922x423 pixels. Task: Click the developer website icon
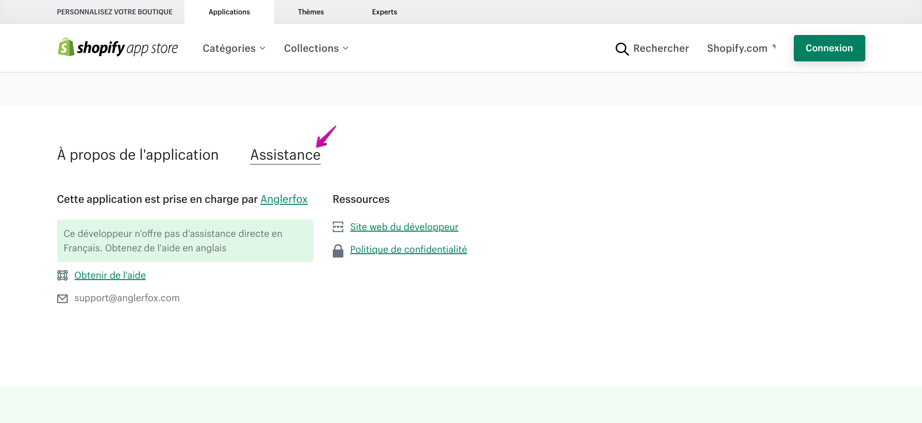click(338, 227)
